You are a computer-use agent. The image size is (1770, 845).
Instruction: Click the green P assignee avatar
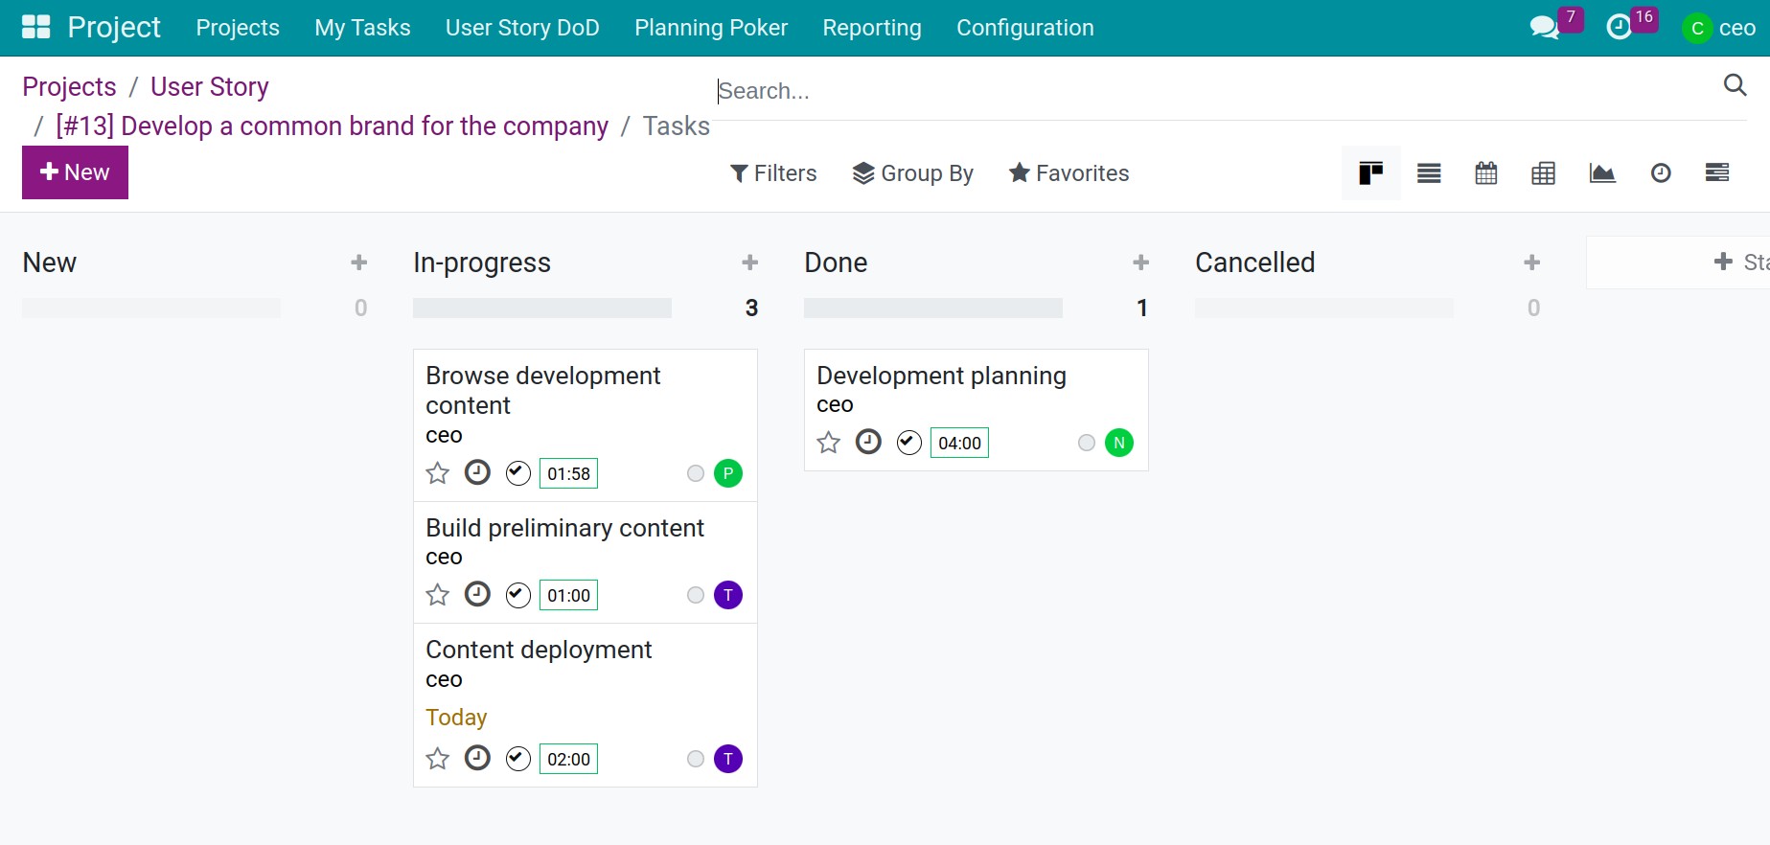tap(728, 473)
